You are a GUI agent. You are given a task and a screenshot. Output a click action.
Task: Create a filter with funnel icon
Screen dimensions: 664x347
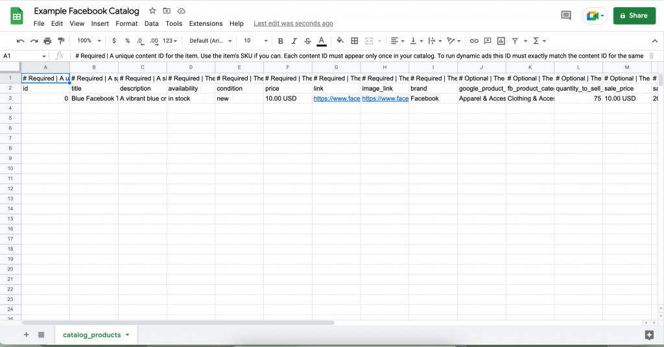click(x=515, y=41)
